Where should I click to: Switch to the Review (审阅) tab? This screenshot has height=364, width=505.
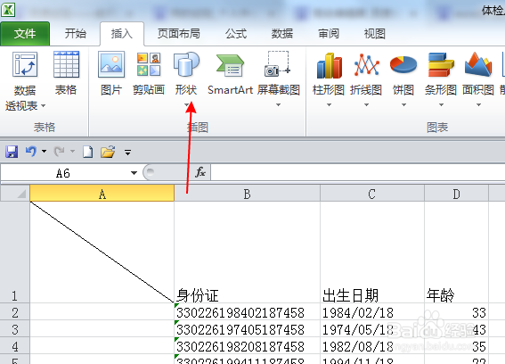[x=329, y=34]
